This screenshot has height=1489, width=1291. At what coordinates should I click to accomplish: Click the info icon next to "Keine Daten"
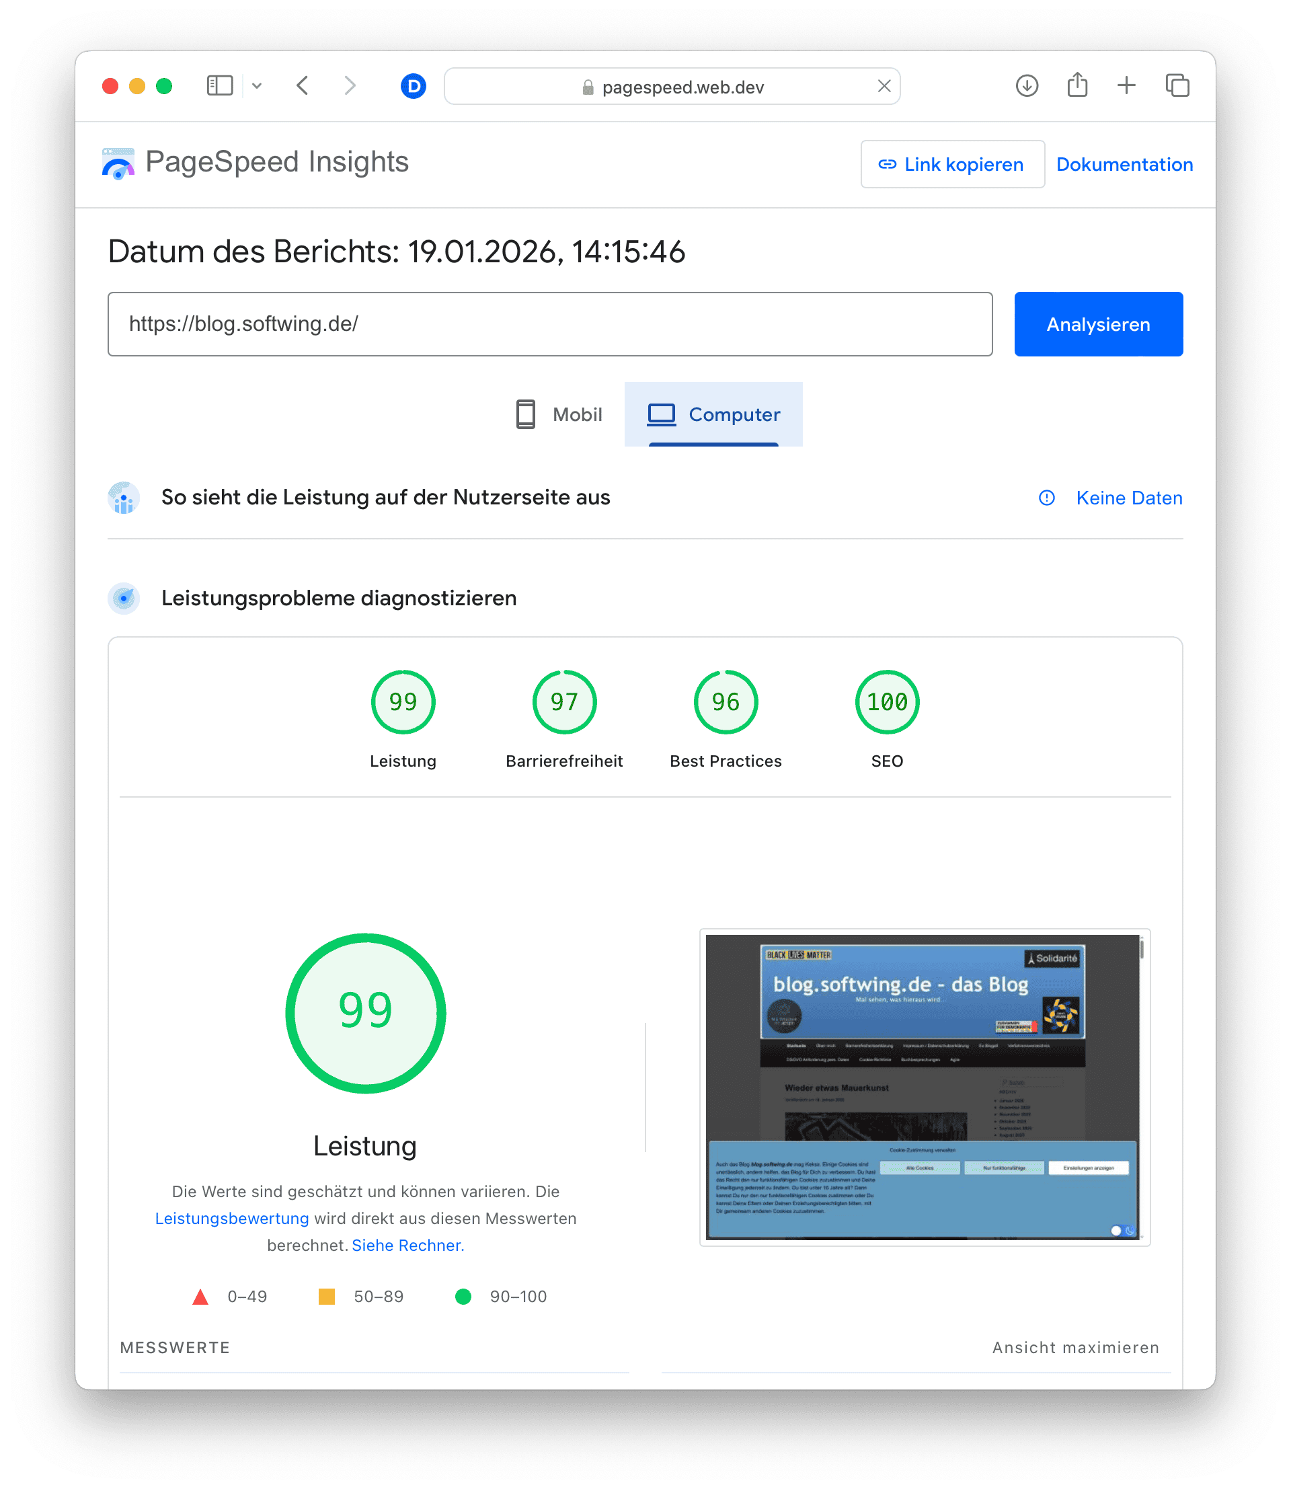1046,497
